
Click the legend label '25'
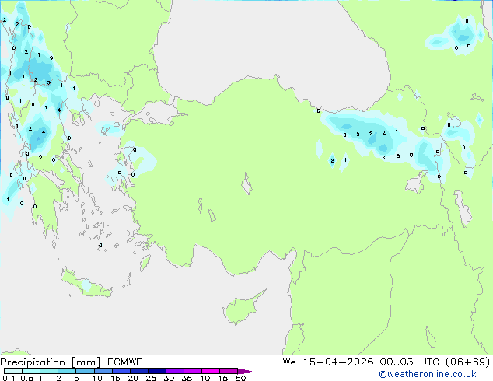151,378
